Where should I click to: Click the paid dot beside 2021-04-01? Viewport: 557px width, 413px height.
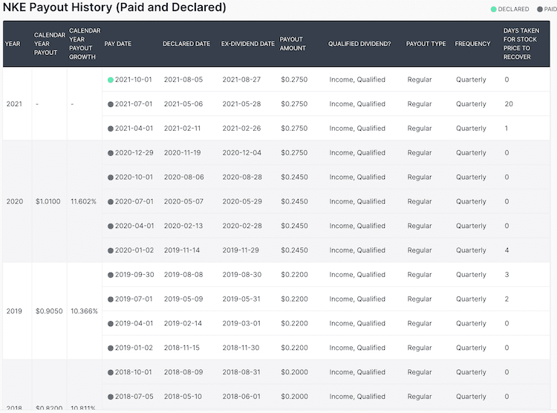[111, 129]
